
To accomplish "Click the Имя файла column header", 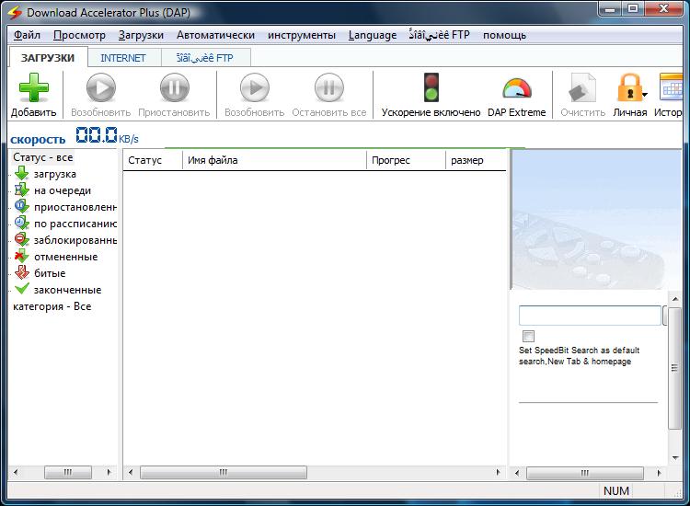I will click(x=213, y=160).
